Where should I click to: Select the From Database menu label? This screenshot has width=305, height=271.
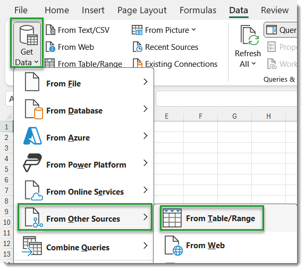pyautogui.click(x=74, y=111)
